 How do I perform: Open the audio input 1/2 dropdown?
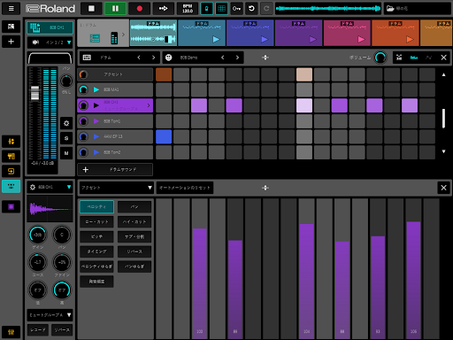point(50,42)
